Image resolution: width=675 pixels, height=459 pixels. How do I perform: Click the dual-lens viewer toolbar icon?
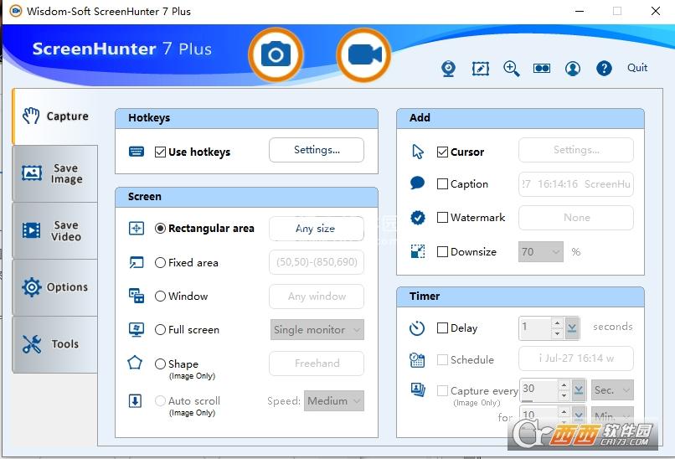coord(542,69)
